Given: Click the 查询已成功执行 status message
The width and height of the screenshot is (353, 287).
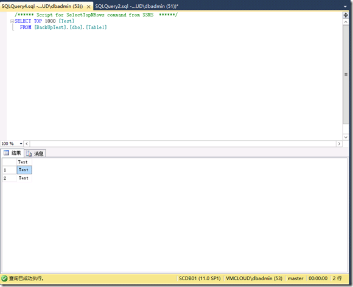Looking at the screenshot, I should coord(26,278).
